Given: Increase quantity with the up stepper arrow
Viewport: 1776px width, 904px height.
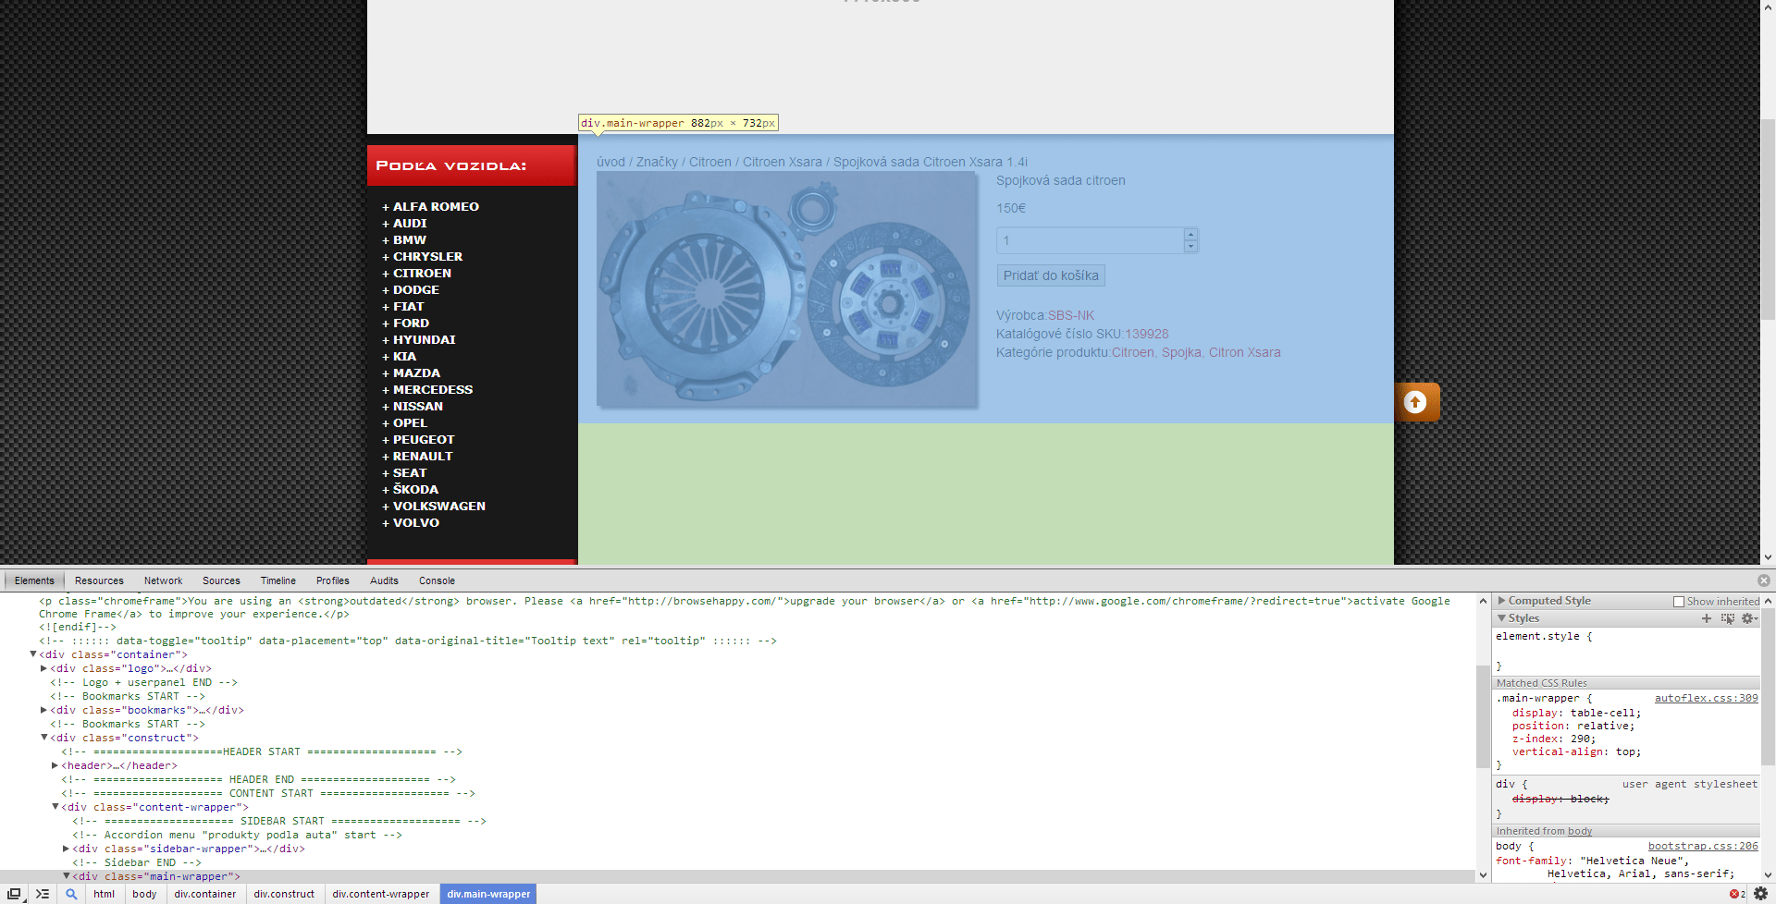Looking at the screenshot, I should coord(1191,234).
